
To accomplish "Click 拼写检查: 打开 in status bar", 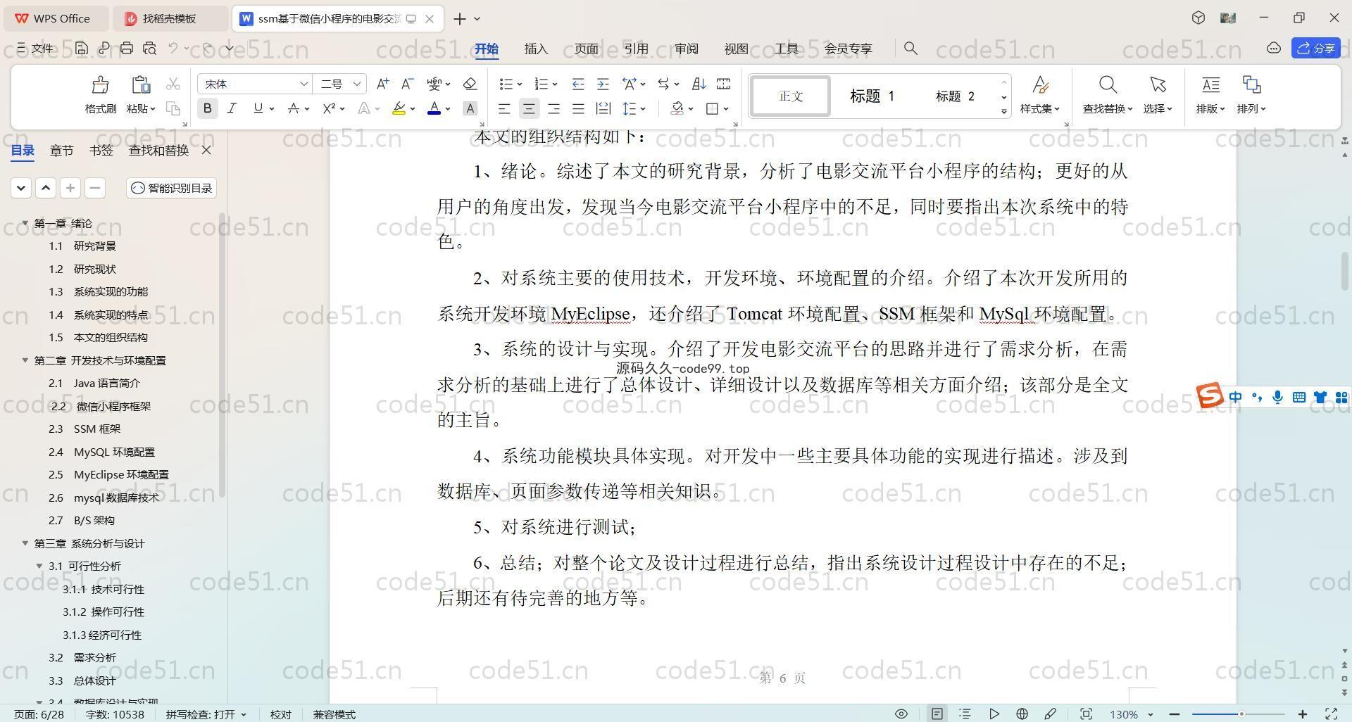I will tap(206, 714).
